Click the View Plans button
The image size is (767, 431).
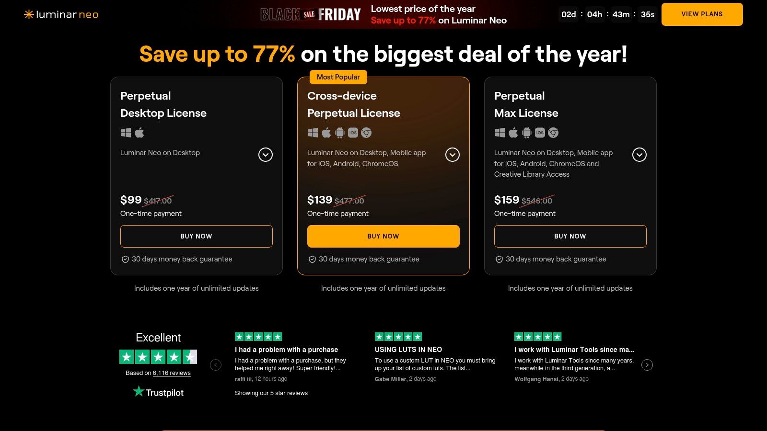click(x=702, y=14)
